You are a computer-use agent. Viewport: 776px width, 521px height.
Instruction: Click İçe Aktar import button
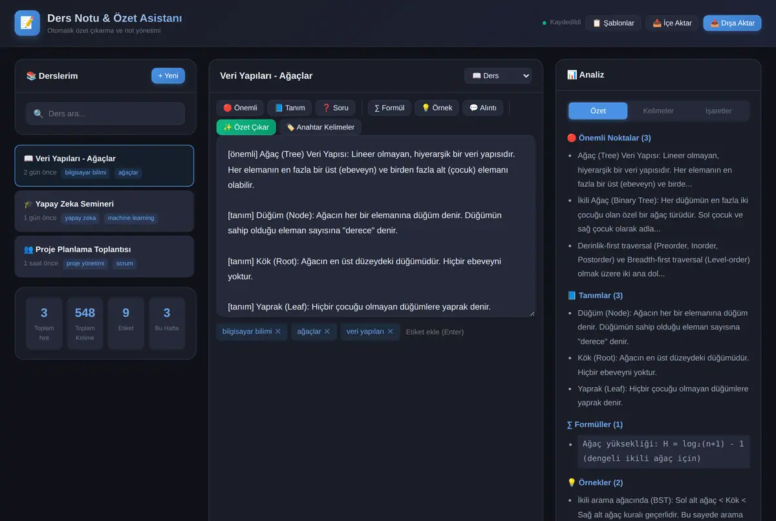click(x=672, y=23)
